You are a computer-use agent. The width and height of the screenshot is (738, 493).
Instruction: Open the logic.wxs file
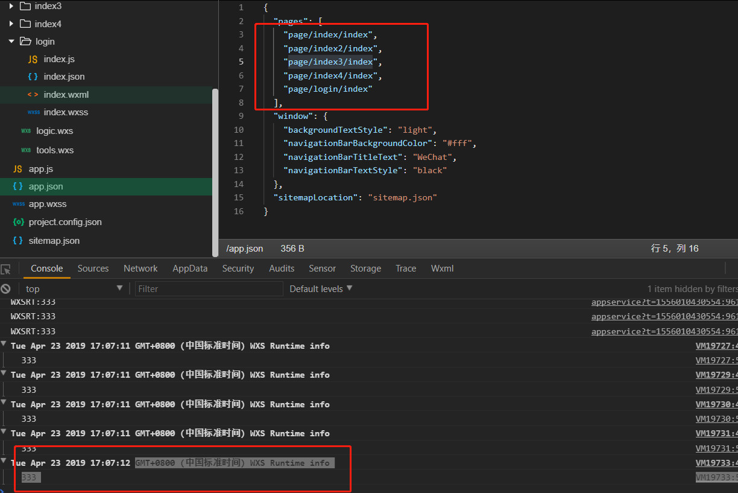(54, 131)
